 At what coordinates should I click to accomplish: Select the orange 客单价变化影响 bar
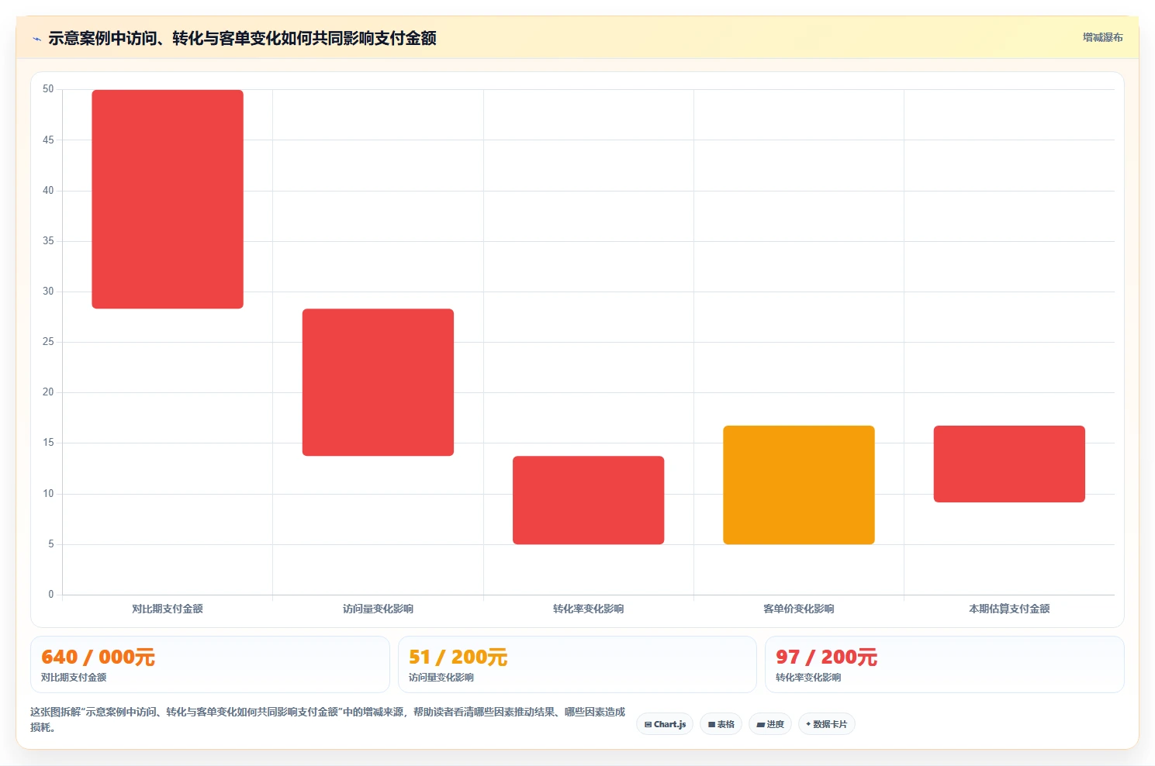pyautogui.click(x=799, y=485)
